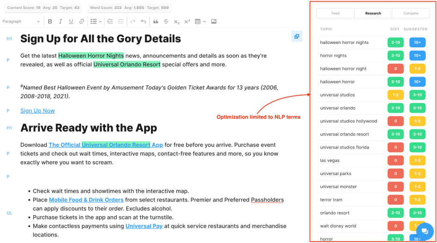Select the 'universal studios hollywood' topic

point(348,121)
